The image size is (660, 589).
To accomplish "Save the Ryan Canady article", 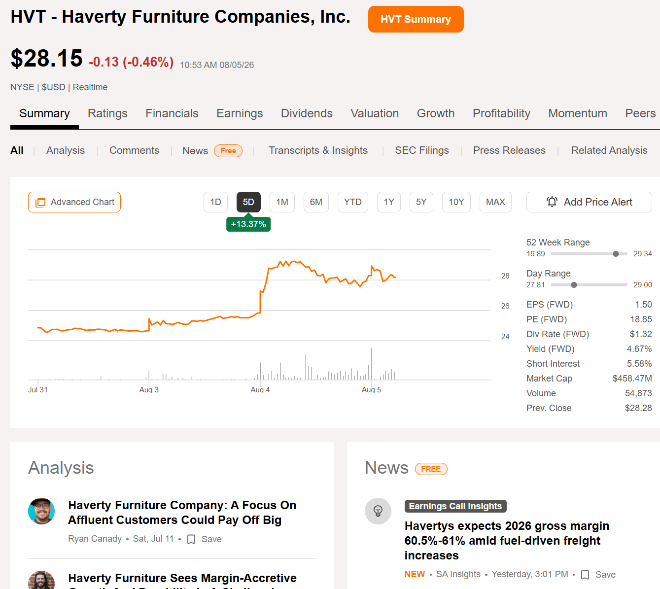I will coord(205,539).
